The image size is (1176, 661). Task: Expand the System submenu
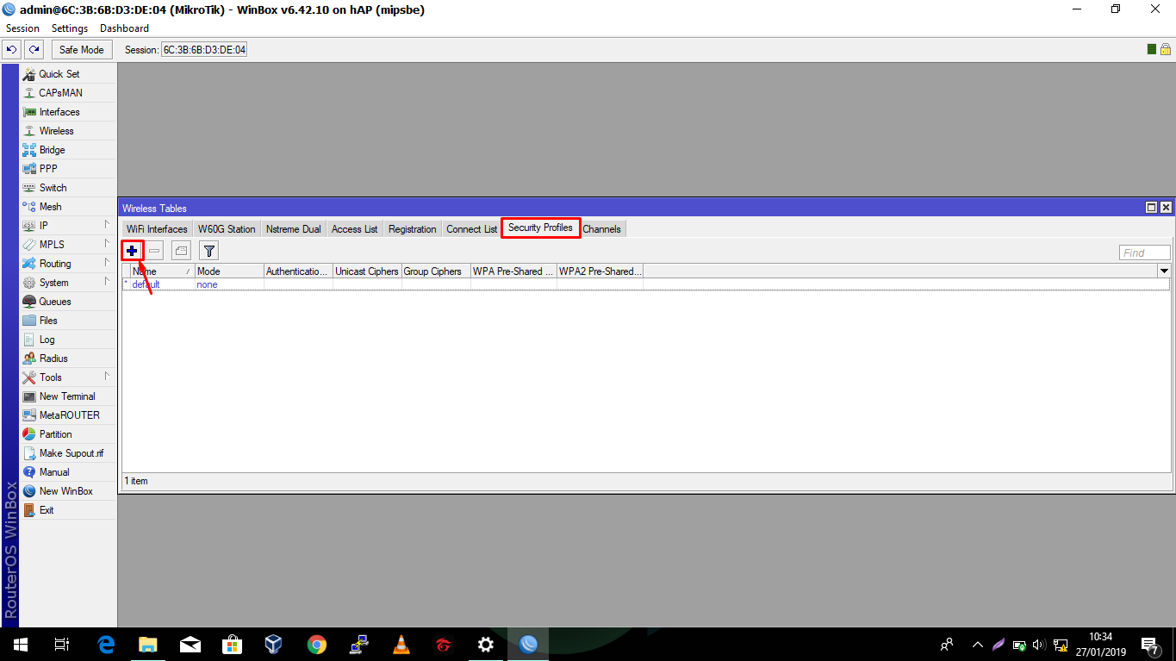pos(107,282)
